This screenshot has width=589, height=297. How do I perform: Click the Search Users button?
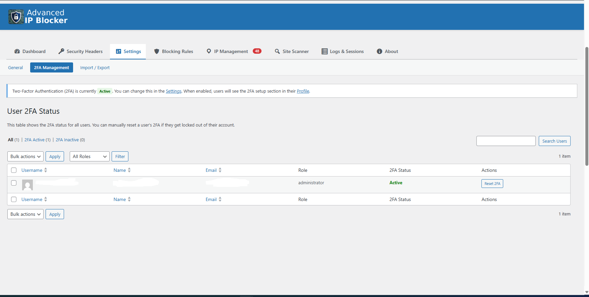[x=554, y=141]
